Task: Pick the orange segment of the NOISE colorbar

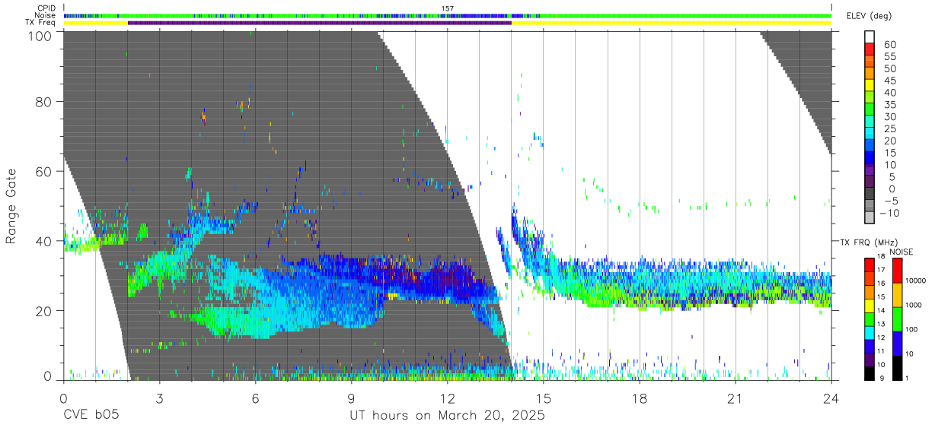Action: (x=897, y=295)
